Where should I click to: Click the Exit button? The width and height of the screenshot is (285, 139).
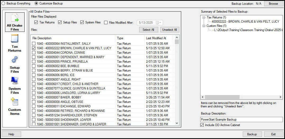click(x=273, y=134)
